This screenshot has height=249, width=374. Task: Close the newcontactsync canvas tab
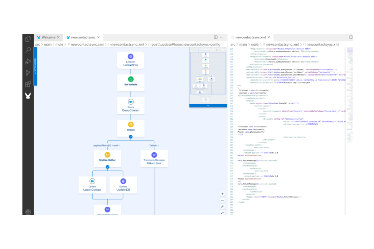99,37
